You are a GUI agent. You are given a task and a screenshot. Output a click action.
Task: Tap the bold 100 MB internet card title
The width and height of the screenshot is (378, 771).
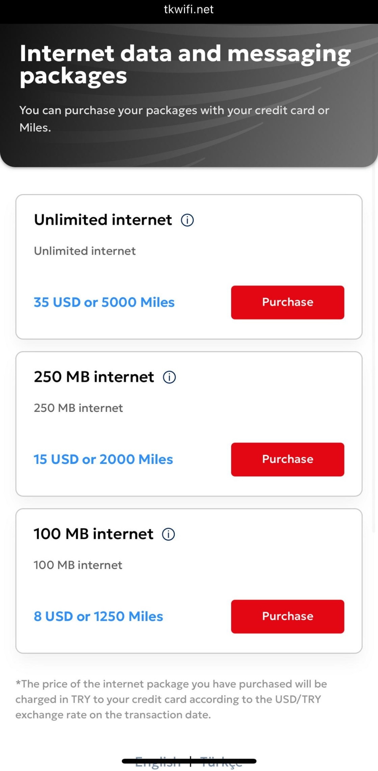click(94, 534)
